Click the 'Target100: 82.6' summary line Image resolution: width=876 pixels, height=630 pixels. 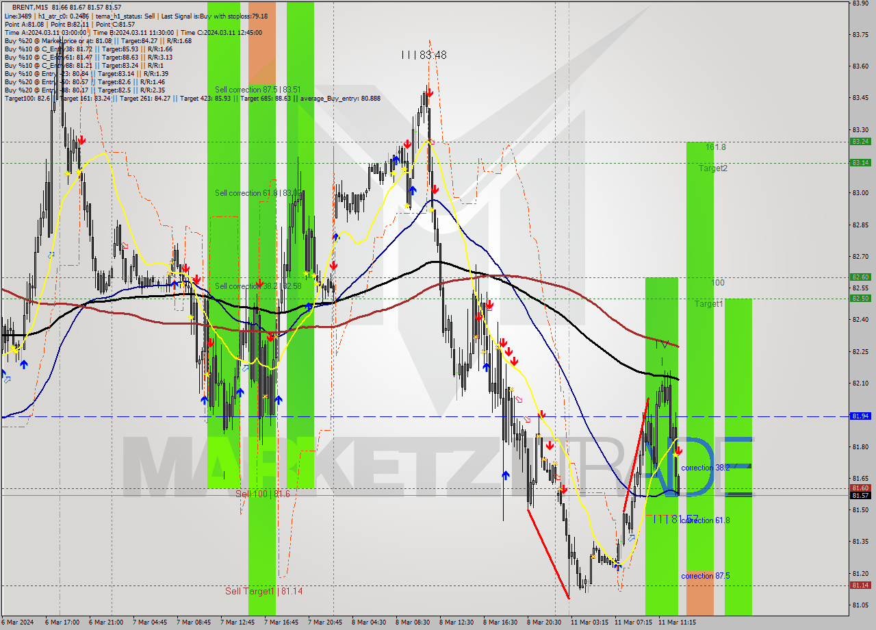pyautogui.click(x=193, y=99)
